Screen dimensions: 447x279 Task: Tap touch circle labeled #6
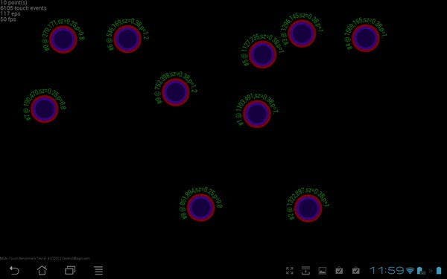coord(127,39)
